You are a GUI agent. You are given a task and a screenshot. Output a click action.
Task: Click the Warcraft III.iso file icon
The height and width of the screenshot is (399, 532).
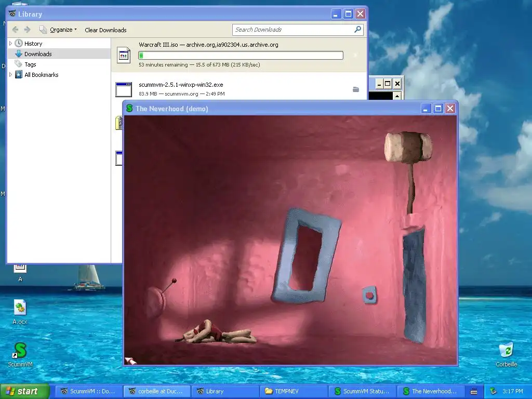[124, 55]
